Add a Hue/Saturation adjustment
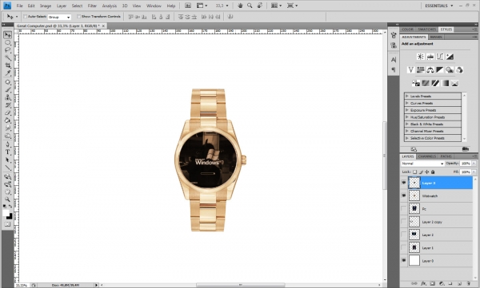 click(420, 70)
